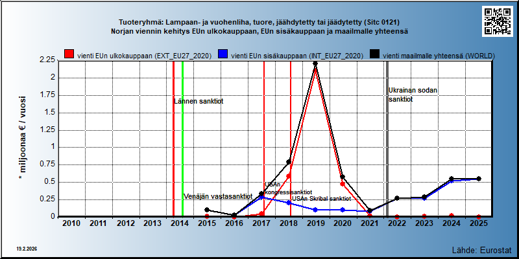Click the 2022 x-axis year label
Viewport: 519px width, 259px height.
[397, 223]
